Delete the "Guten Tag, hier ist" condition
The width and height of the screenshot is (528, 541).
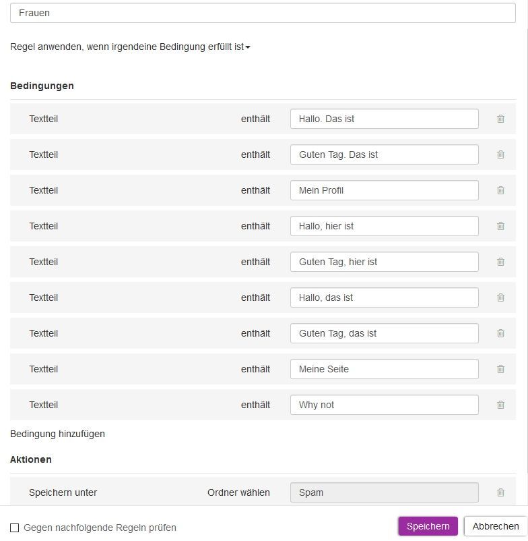(500, 261)
